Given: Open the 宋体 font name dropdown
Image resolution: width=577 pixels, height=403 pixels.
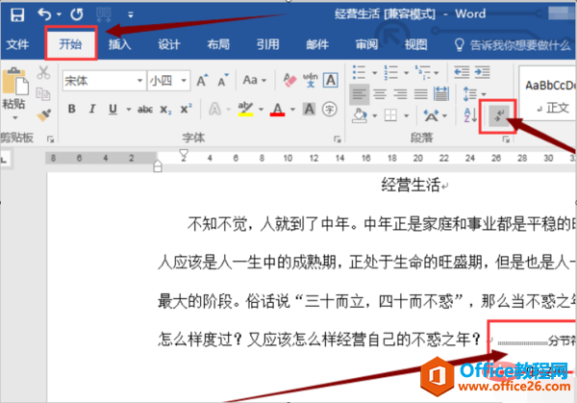Looking at the screenshot, I should (139, 81).
